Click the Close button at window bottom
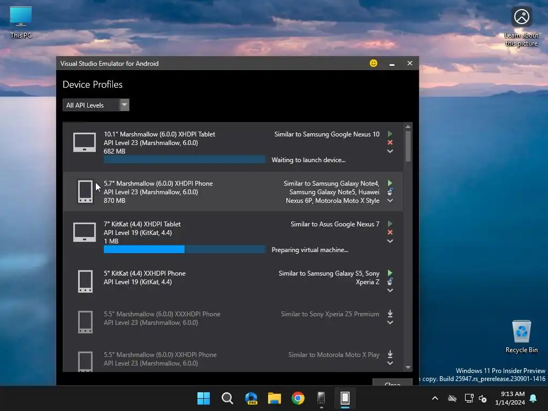 click(392, 382)
